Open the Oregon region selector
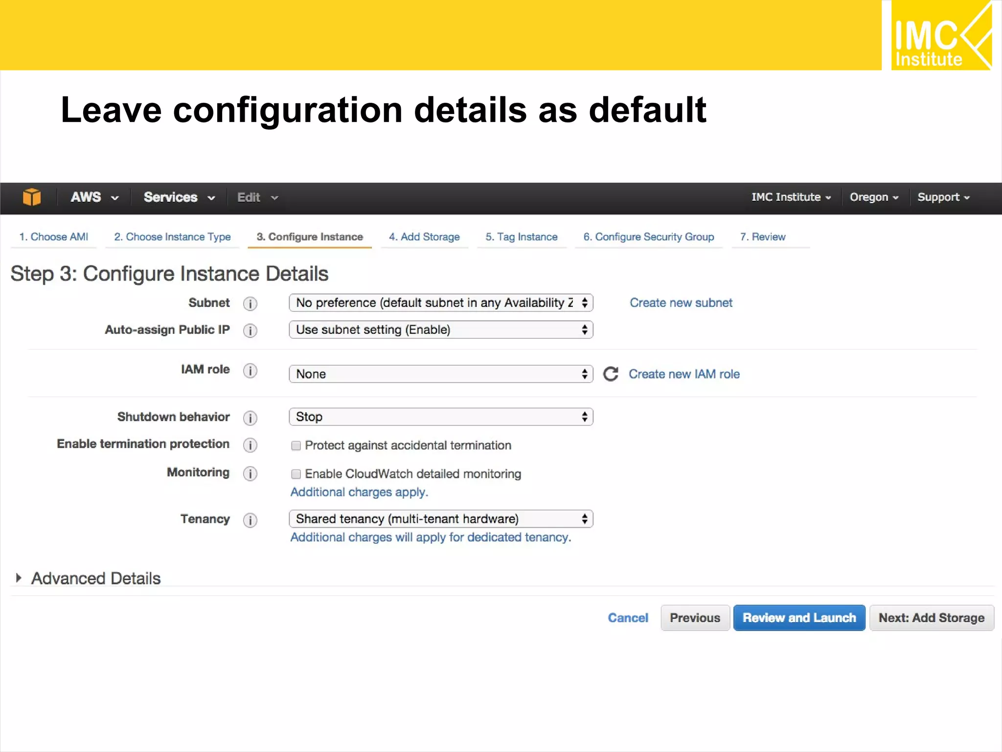 point(874,197)
